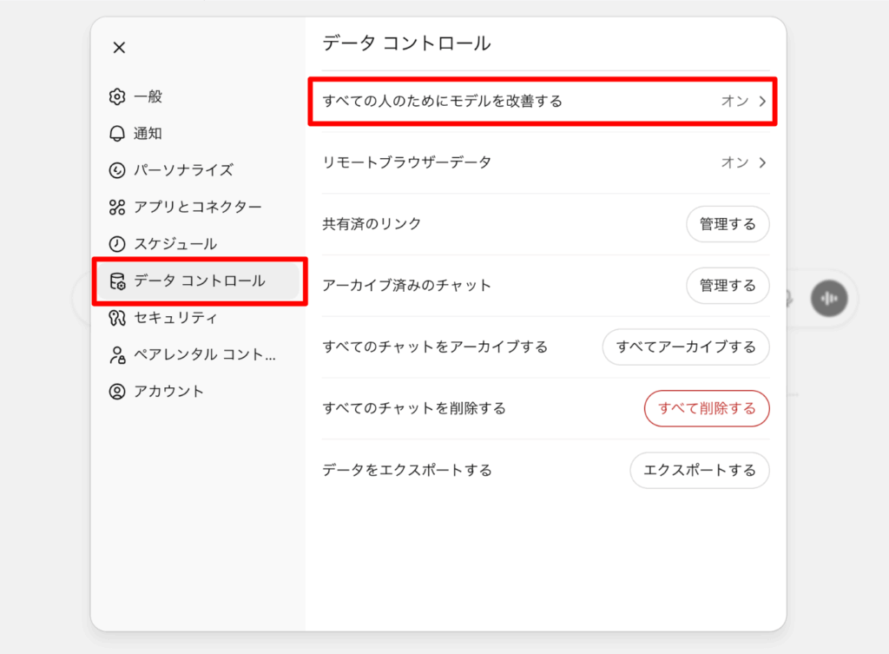Click the notifications bell icon
The width and height of the screenshot is (889, 654).
pos(117,134)
